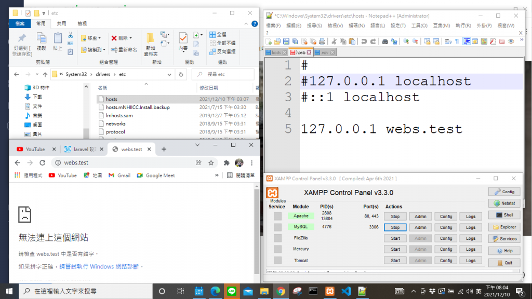Expand Notepad++ toolbar overflow chevrons
The width and height of the screenshot is (532, 299).
point(522,40)
